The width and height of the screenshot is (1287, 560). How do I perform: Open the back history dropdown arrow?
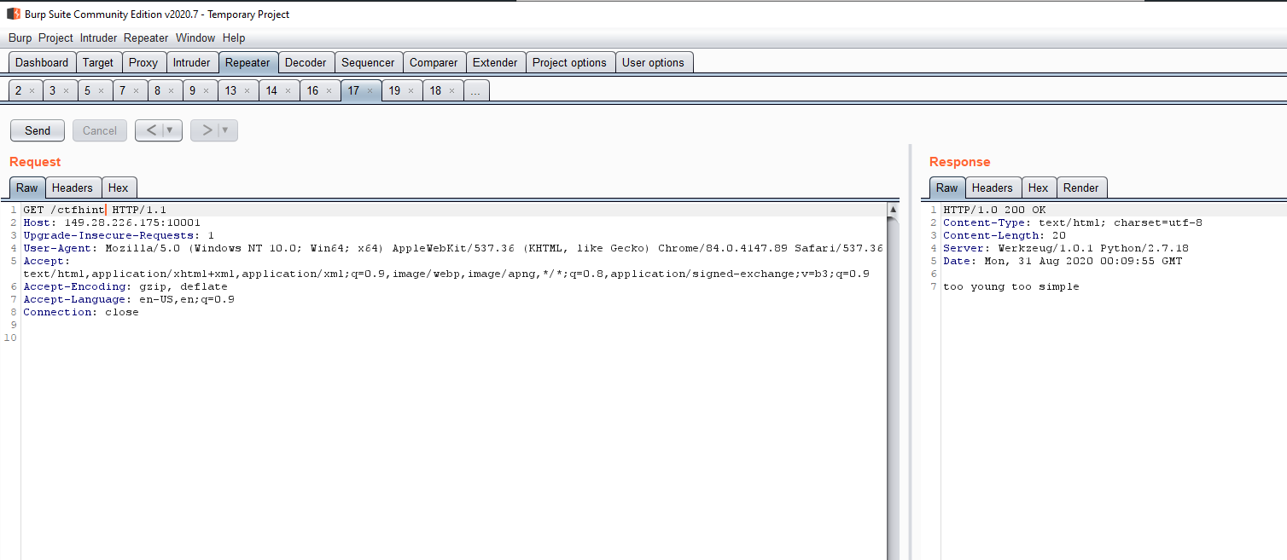172,130
